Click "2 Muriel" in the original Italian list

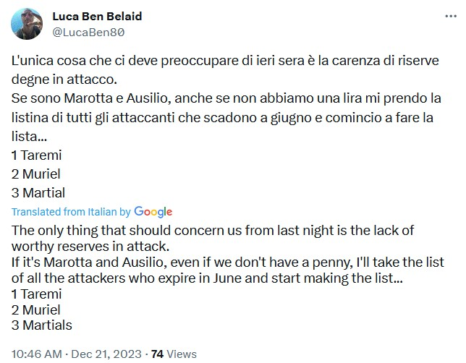(x=37, y=174)
